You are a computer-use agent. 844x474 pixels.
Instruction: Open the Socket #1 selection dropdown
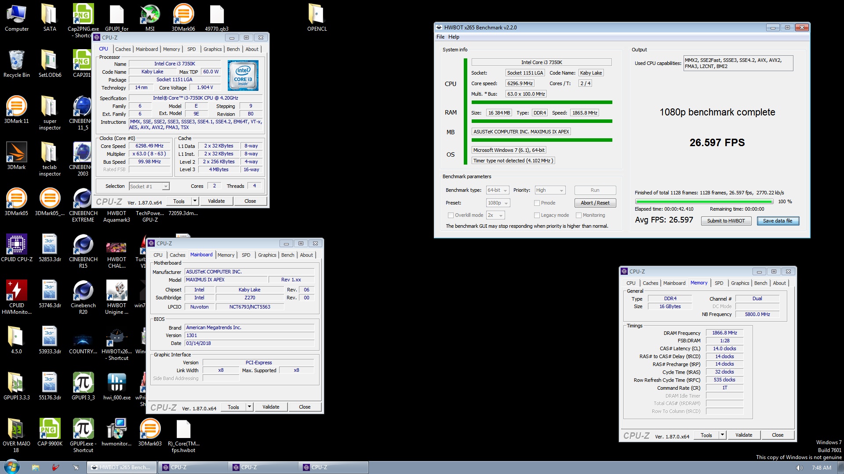(x=149, y=187)
